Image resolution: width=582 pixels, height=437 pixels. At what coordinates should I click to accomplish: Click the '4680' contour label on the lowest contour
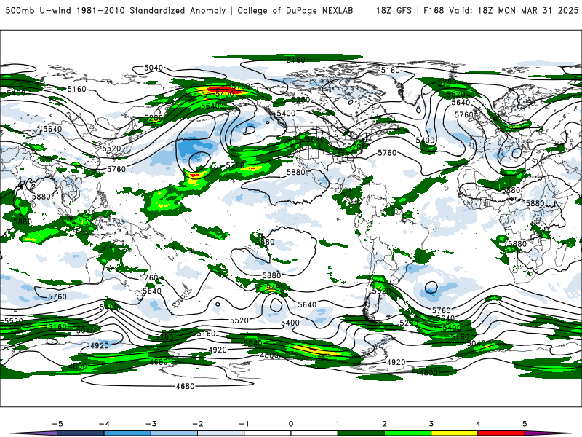coord(185,387)
